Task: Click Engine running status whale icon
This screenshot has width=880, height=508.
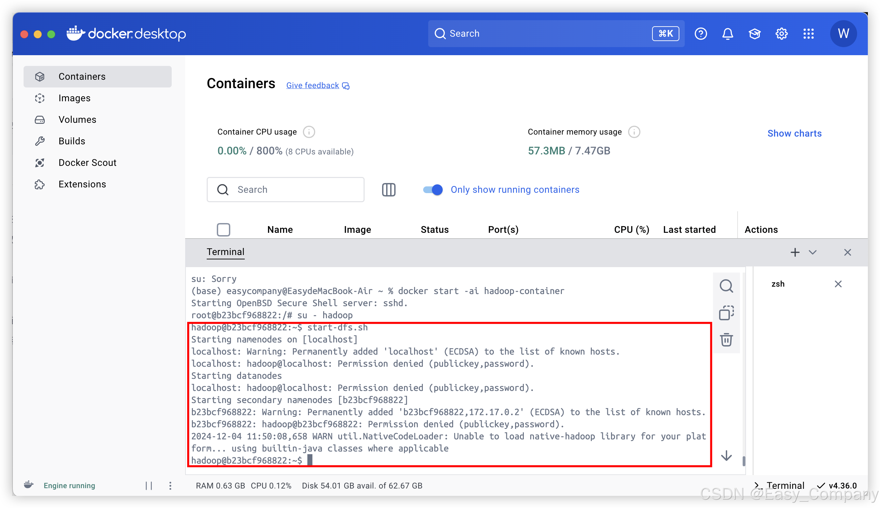Action: pos(29,485)
